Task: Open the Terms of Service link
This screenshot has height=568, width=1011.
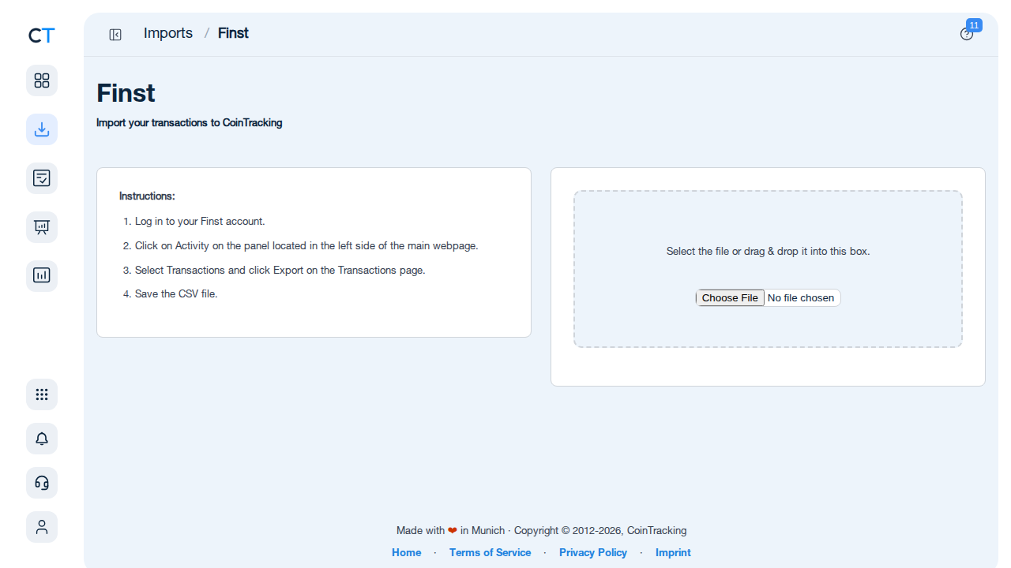Action: tap(490, 552)
